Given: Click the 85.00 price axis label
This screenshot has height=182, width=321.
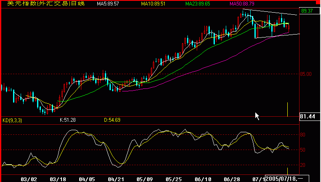Looking at the screenshot, I should 306,74.
